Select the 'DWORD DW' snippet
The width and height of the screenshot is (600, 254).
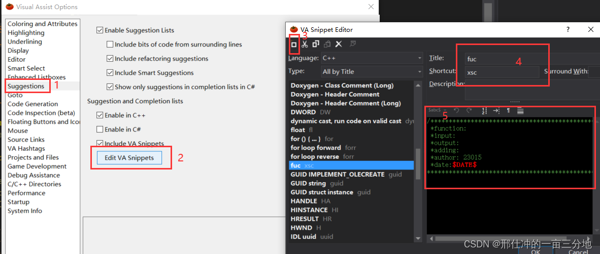(x=351, y=112)
